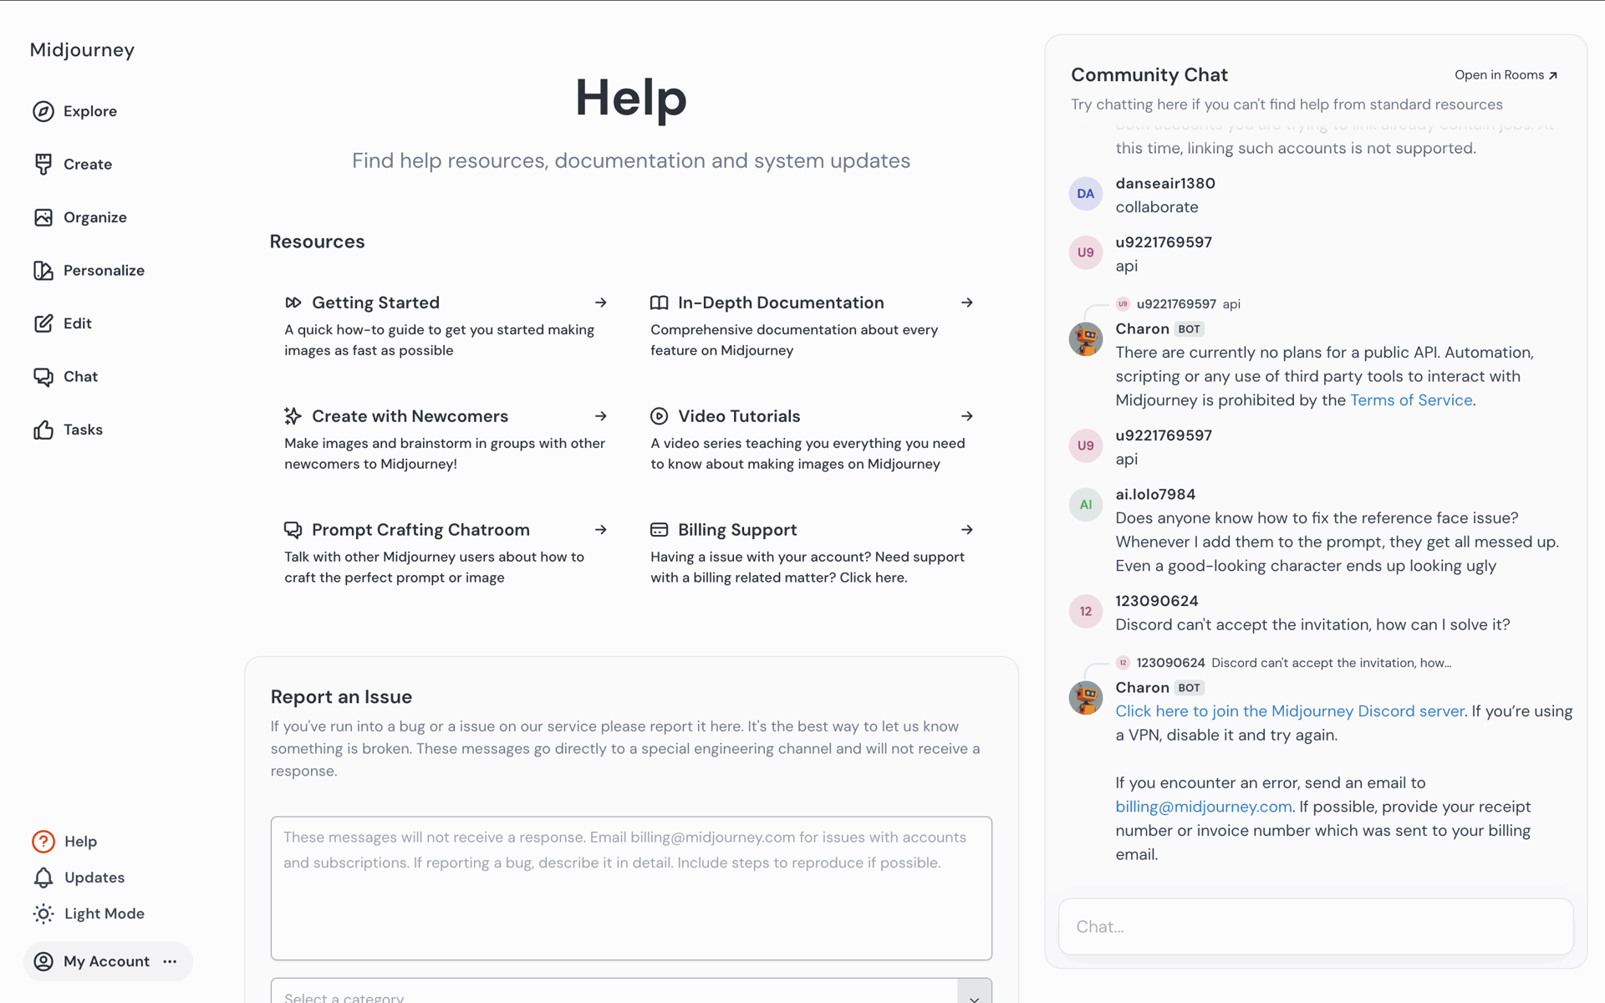Click the arrow next to Video Tutorials

[967, 416]
